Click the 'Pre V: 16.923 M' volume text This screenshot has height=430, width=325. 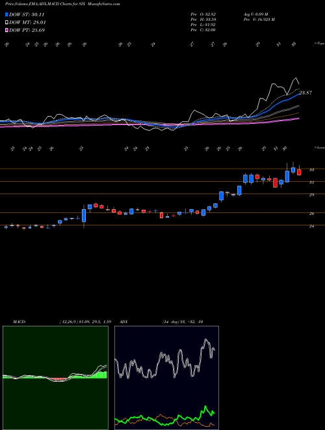click(x=259, y=20)
